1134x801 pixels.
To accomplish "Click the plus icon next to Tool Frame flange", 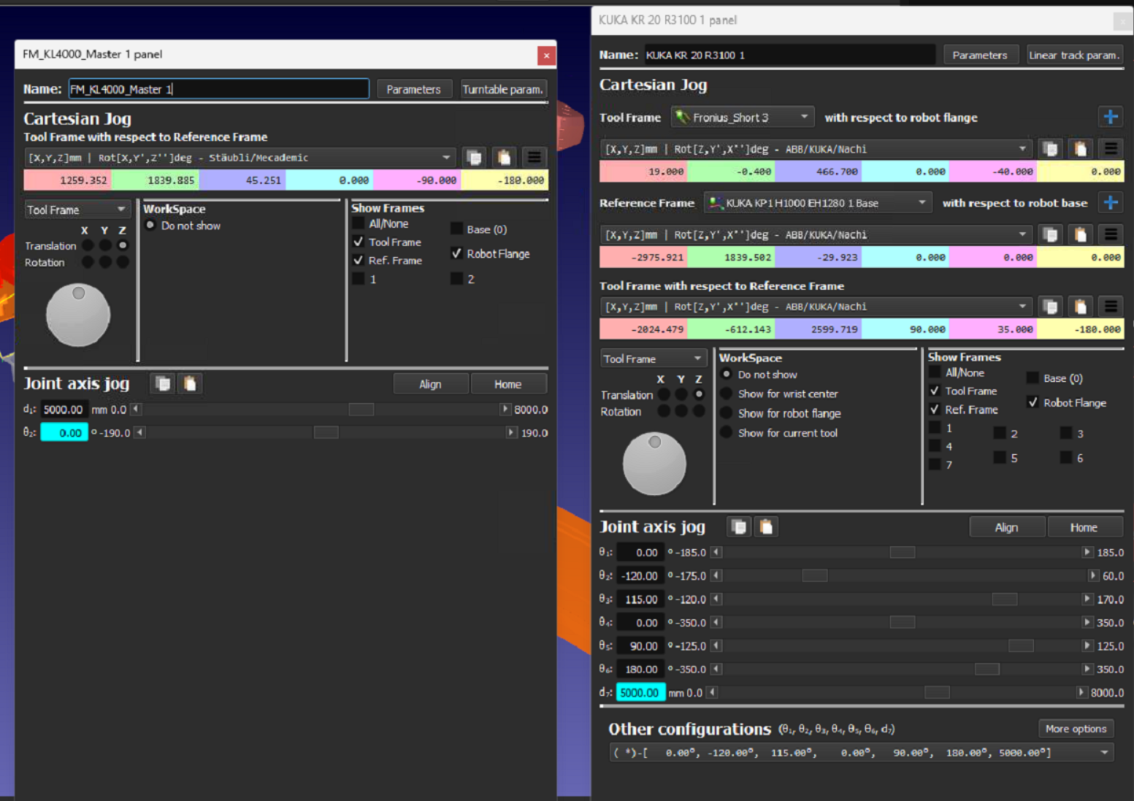I will (x=1110, y=117).
